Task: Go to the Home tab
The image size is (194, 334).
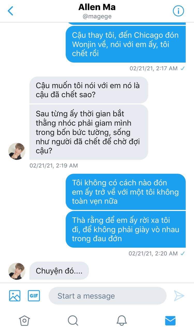Action: coord(24,321)
